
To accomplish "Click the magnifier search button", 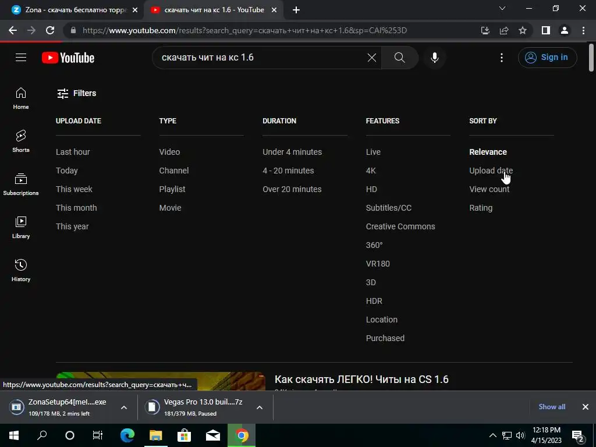I will click(399, 58).
